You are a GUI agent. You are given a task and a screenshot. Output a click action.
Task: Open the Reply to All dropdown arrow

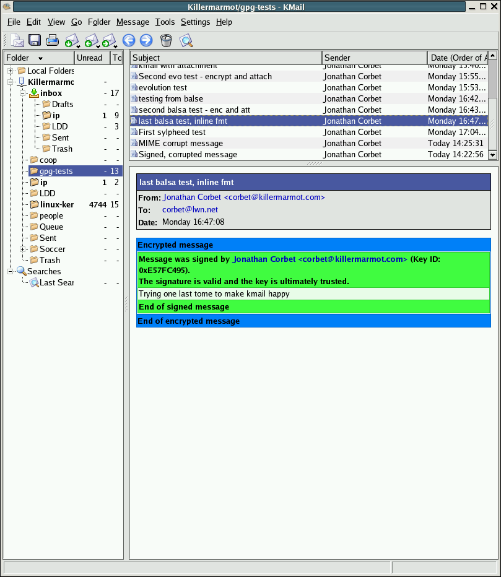point(98,46)
